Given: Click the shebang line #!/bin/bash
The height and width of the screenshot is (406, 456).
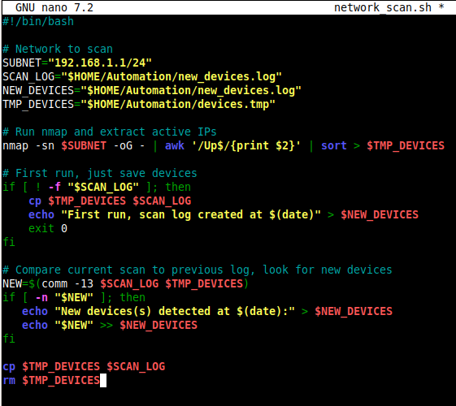Looking at the screenshot, I should (38, 21).
